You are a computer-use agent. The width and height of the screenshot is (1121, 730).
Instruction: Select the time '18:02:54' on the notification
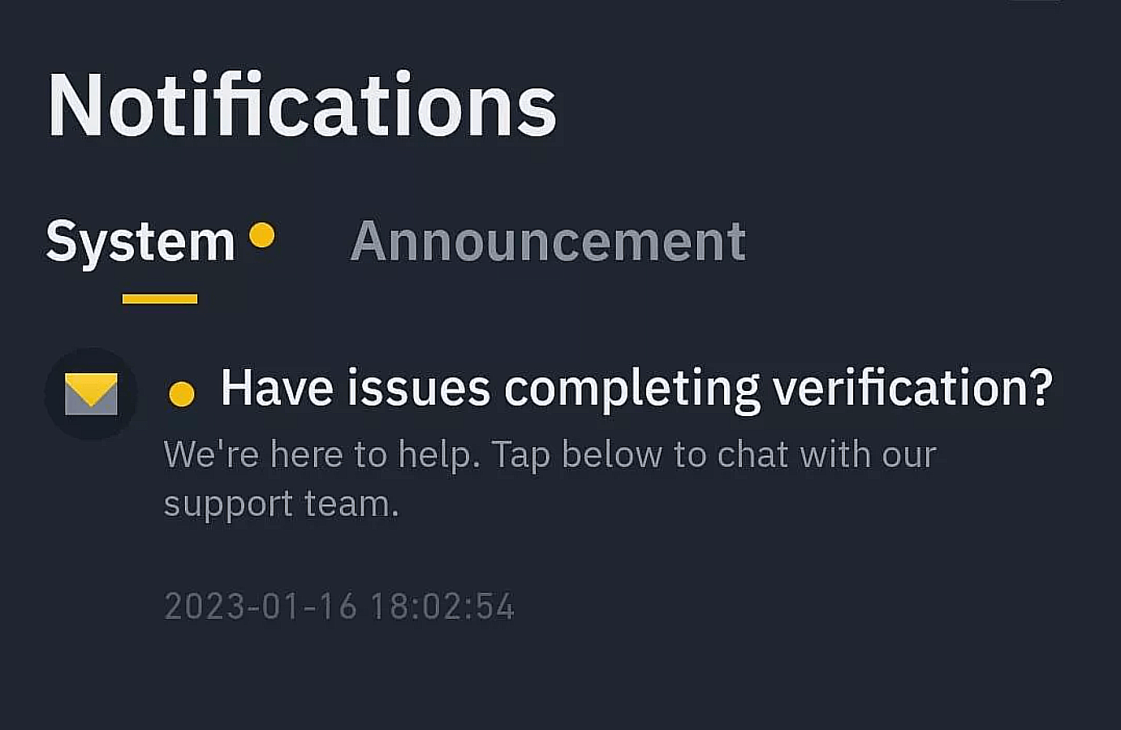442,607
